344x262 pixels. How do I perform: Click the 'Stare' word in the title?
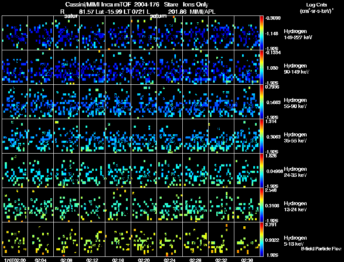tap(171, 4)
